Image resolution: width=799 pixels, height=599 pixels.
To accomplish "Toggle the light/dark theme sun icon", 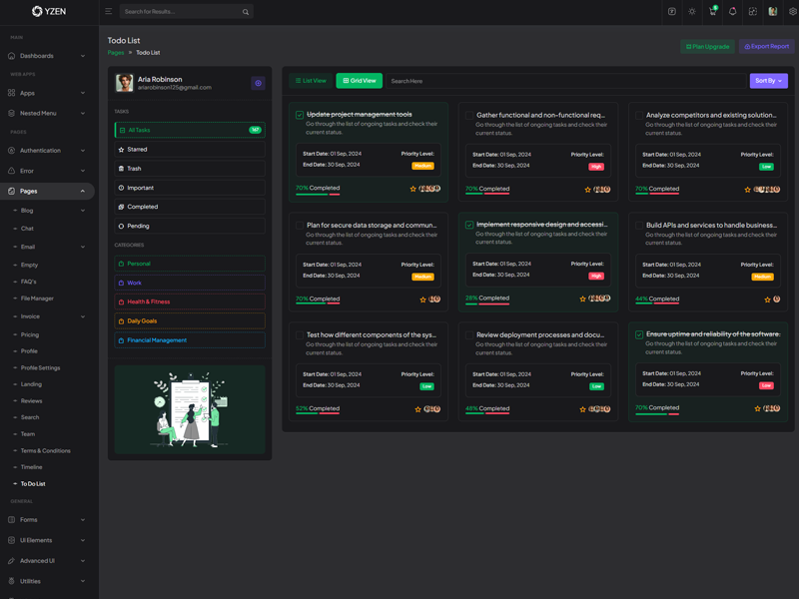I will pyautogui.click(x=692, y=12).
